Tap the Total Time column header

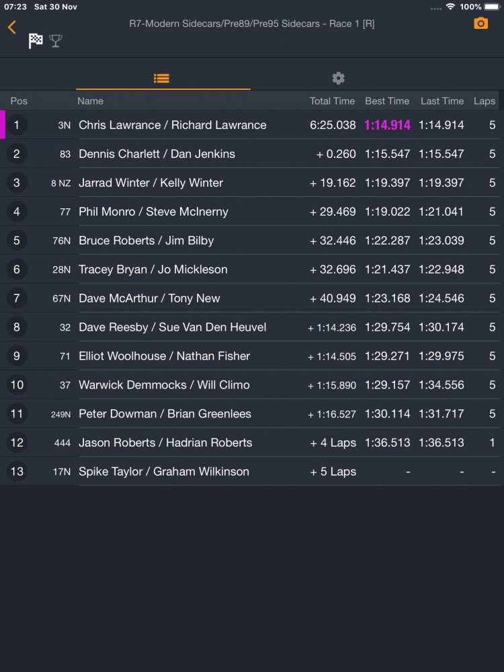point(332,101)
